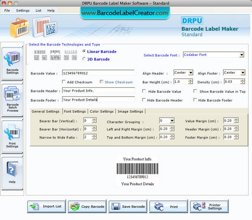
Task: Switch to the Color Settings tab
Action: pos(102,112)
